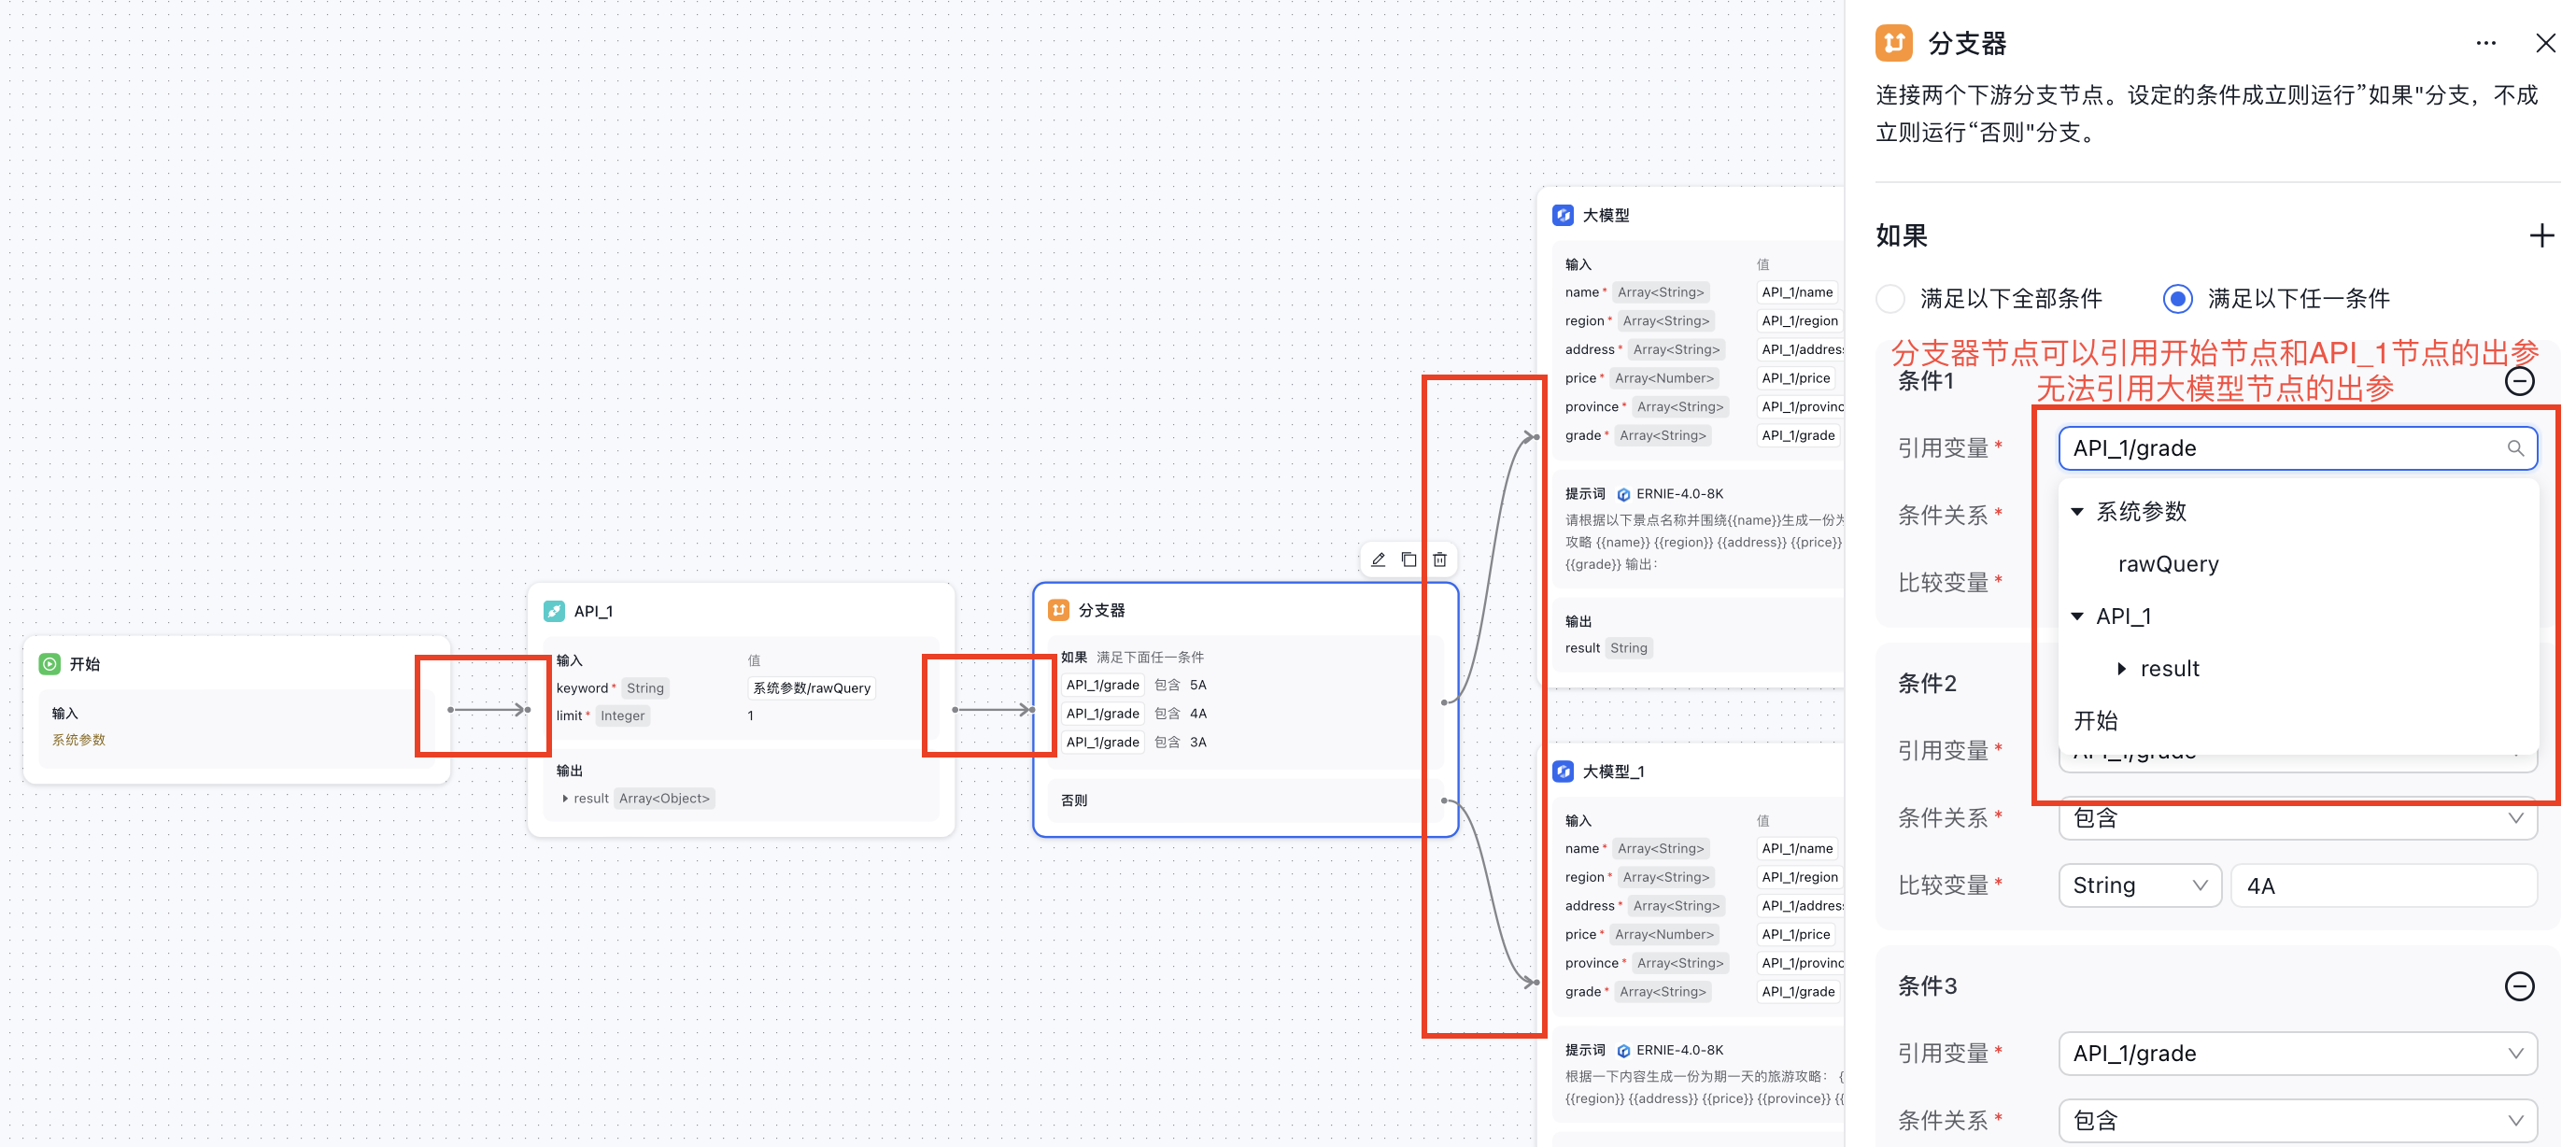Image resolution: width=2576 pixels, height=1147 pixels.
Task: Click the copy icon above 分支器 node
Action: click(1408, 559)
